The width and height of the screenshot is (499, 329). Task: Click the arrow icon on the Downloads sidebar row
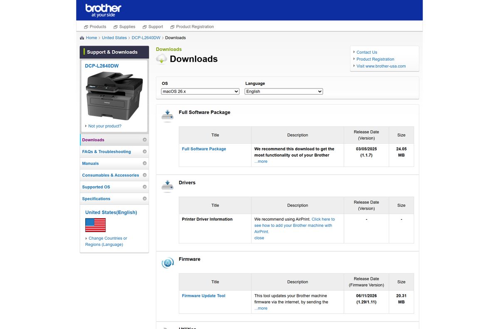145,140
